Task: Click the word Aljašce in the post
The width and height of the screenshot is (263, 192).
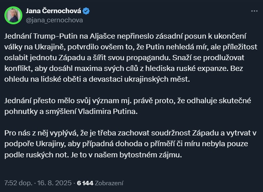Action: [x=102, y=36]
